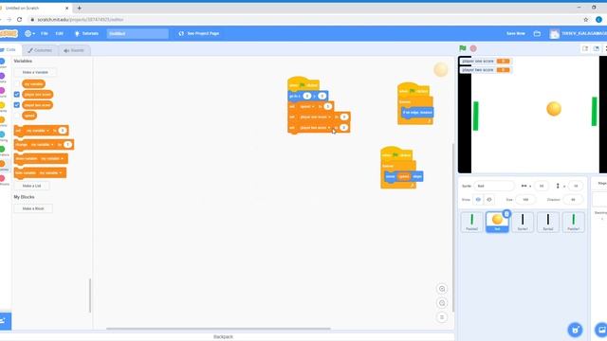Click the if on edge, bounce block
Viewport: 607px width, 341px height.
[x=417, y=113]
